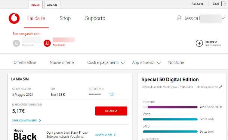Viewport: 228px width, 140px height.
Task: Click the Fai da te link in top bar
Action: pyautogui.click(x=197, y=4)
